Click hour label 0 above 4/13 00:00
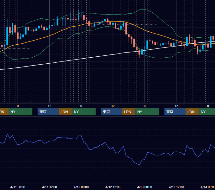The image size is (215, 190). tap(144, 106)
